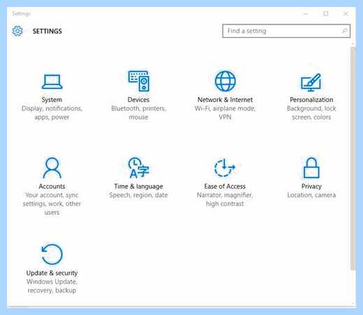Click the 'Accounts' label
The width and height of the screenshot is (363, 315).
pos(52,186)
